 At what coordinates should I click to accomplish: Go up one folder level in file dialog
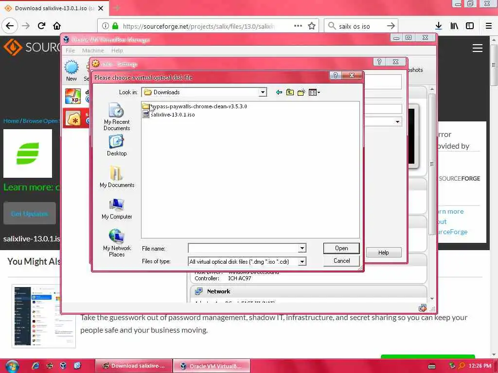290,92
